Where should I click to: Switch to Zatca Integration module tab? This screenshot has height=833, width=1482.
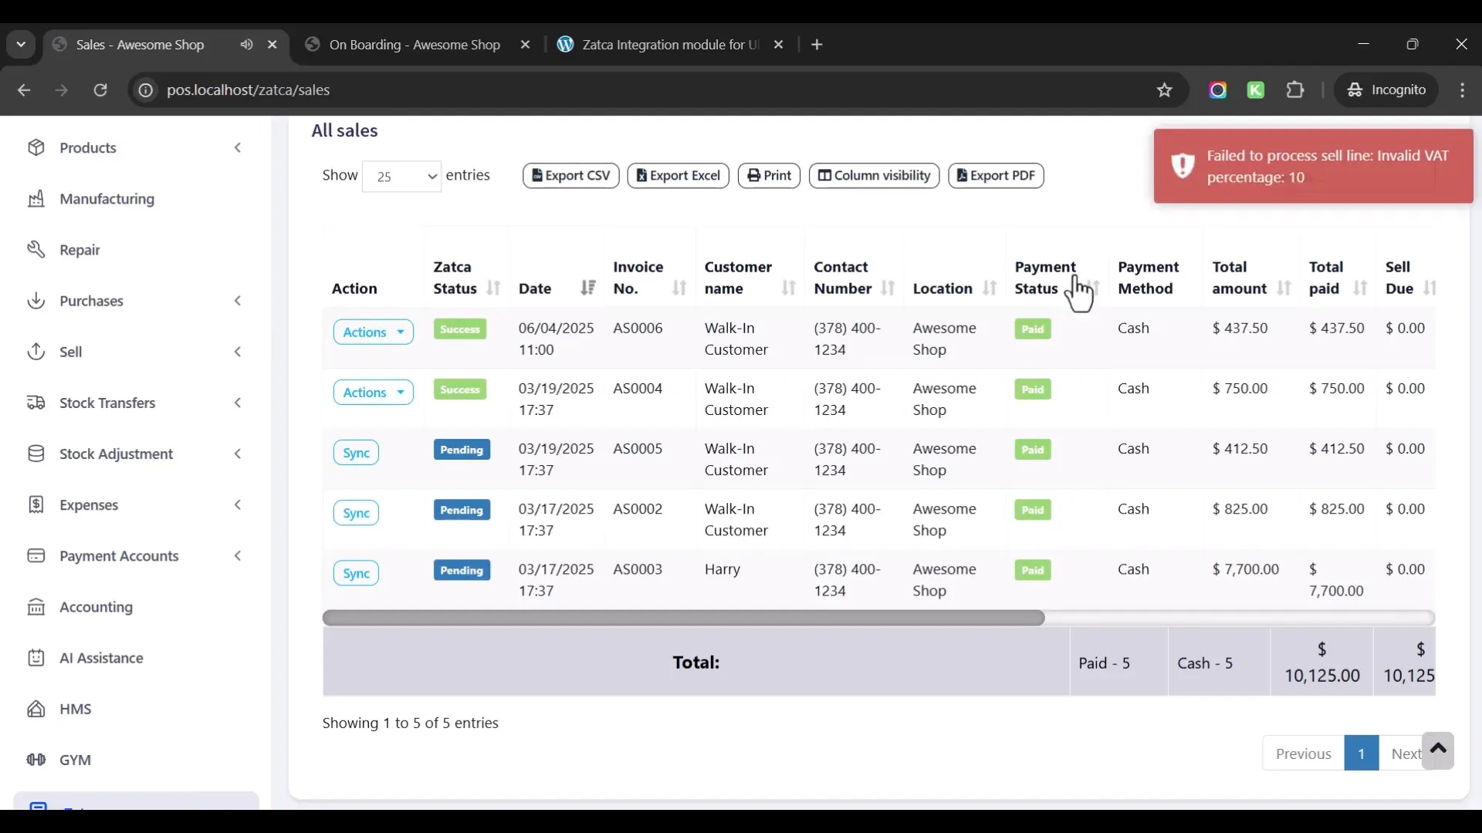pyautogui.click(x=668, y=45)
